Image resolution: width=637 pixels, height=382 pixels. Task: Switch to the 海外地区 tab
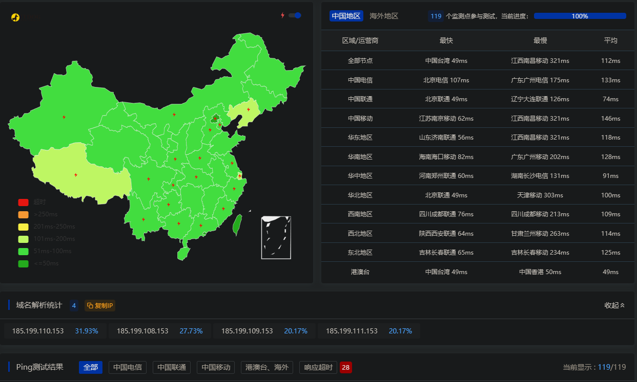pos(382,16)
